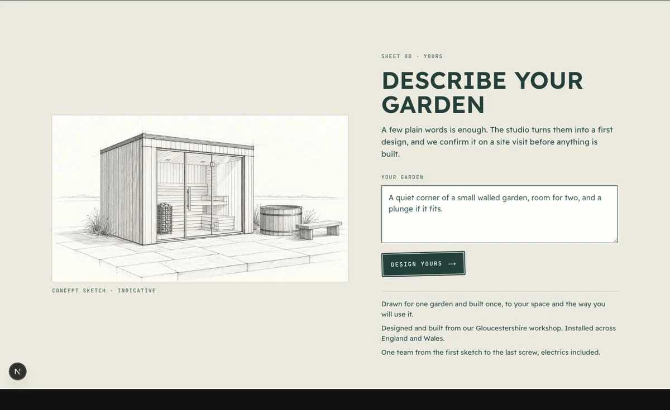
Task: Click the 'One team from the first sketch' line
Action: pyautogui.click(x=491, y=353)
